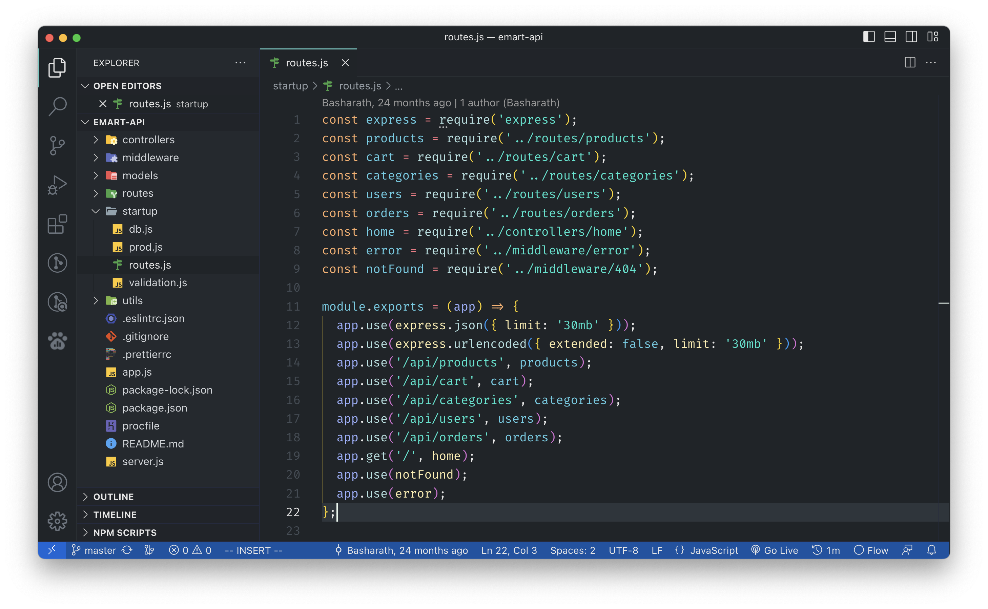Screen dimensions: 988x609
Task: Open validation.js in the file tree
Action: 158,283
